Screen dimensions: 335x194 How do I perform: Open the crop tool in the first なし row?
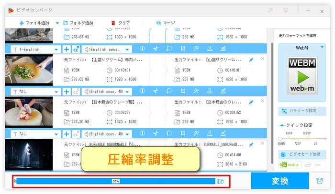click(x=183, y=91)
